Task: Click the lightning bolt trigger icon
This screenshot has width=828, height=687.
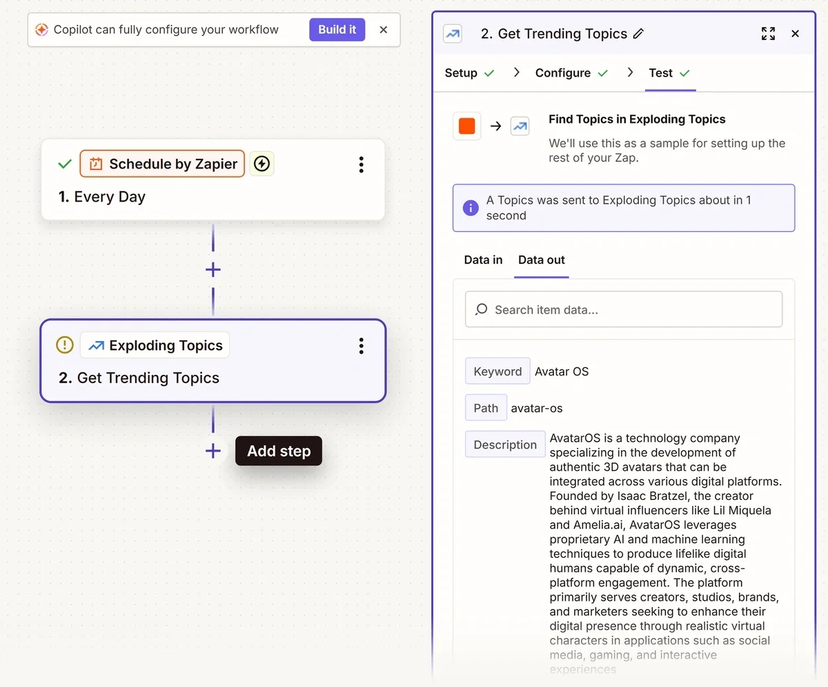Action: pos(262,164)
